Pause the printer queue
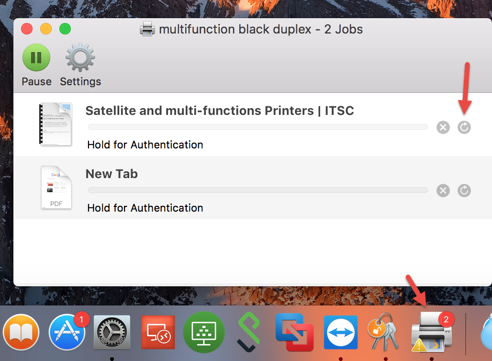The height and width of the screenshot is (361, 492). click(x=36, y=58)
